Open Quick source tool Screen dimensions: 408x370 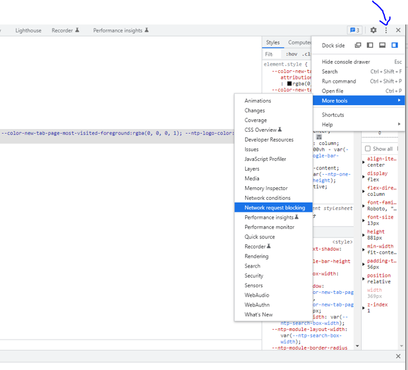[274, 237]
